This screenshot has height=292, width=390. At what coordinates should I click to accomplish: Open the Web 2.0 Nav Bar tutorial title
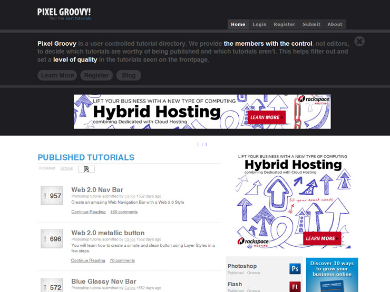(x=97, y=190)
